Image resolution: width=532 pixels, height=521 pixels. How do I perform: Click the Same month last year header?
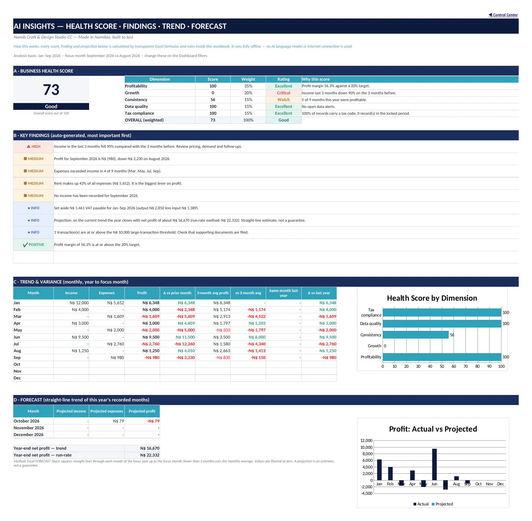point(283,293)
